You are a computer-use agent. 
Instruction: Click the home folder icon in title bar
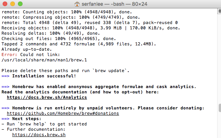coord(77,4)
